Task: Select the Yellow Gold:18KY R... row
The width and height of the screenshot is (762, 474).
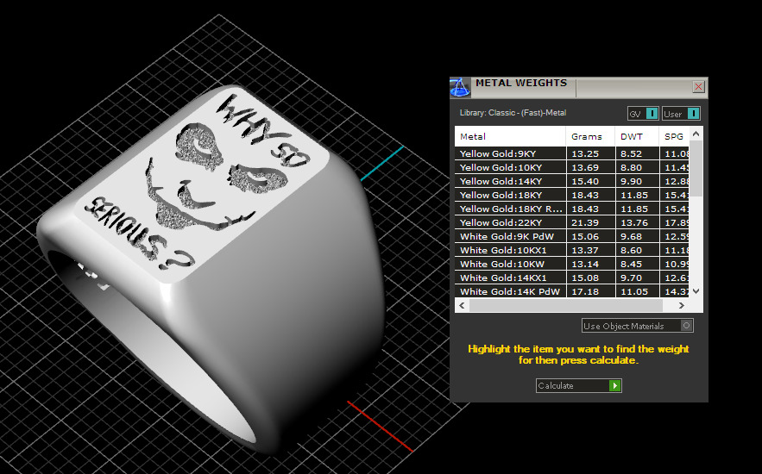Action: click(572, 209)
